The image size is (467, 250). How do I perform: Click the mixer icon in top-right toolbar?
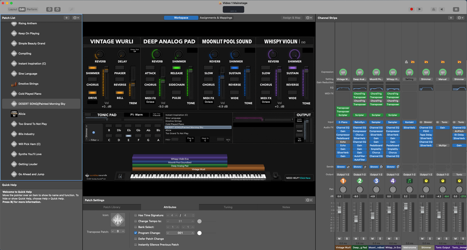coord(456,9)
